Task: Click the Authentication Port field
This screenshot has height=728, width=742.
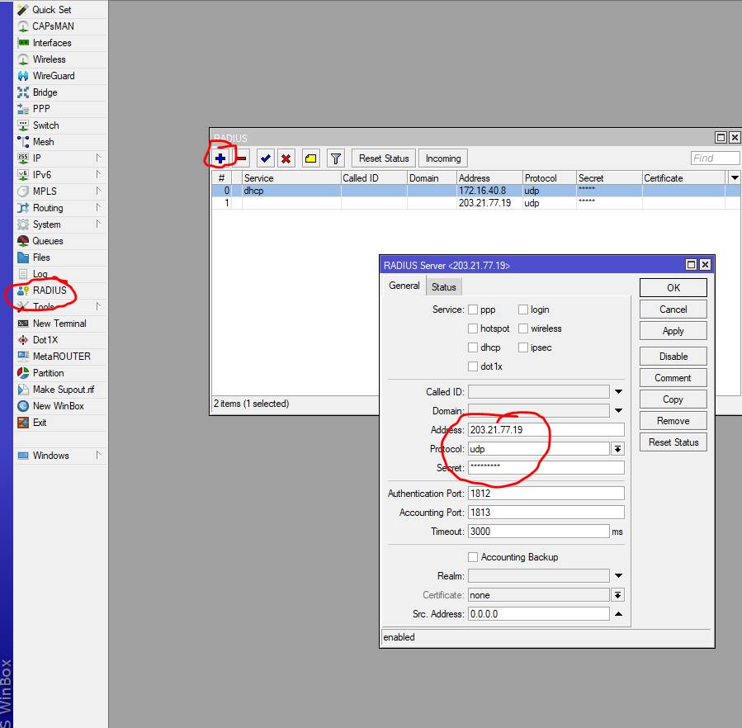Action: coord(546,494)
